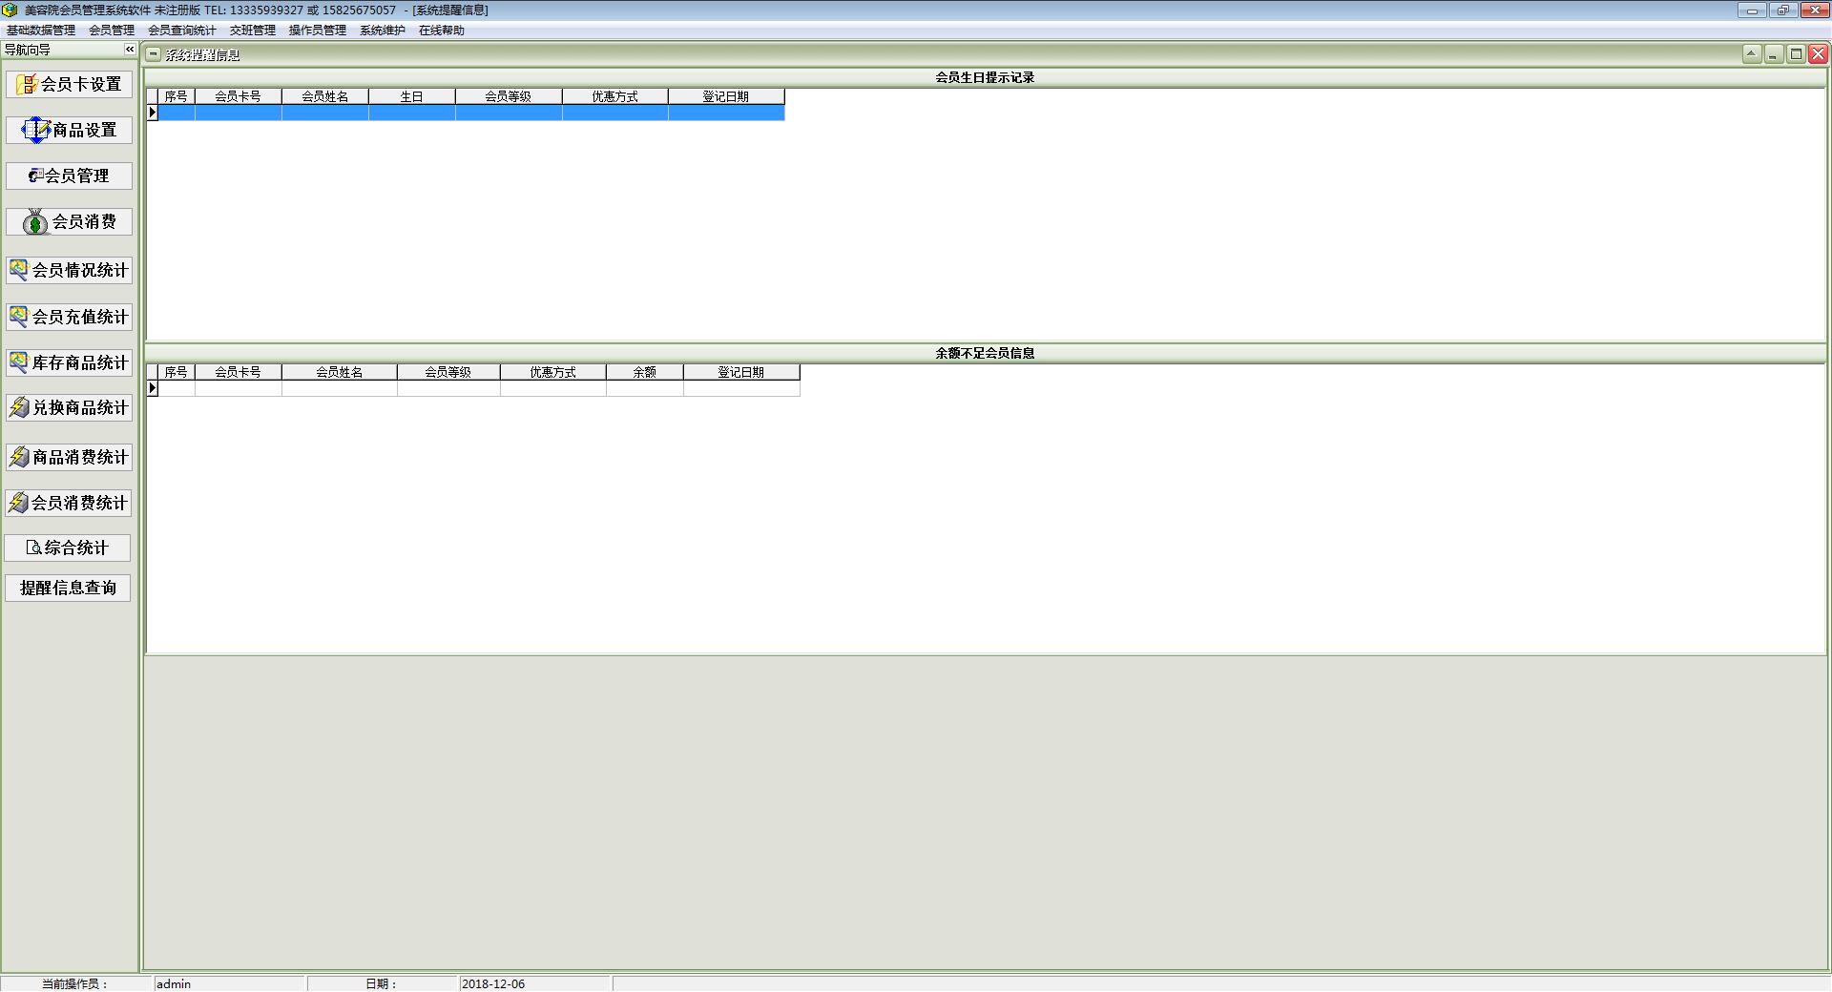This screenshot has height=992, width=1832.
Task: Close the main application window
Action: click(x=1813, y=10)
